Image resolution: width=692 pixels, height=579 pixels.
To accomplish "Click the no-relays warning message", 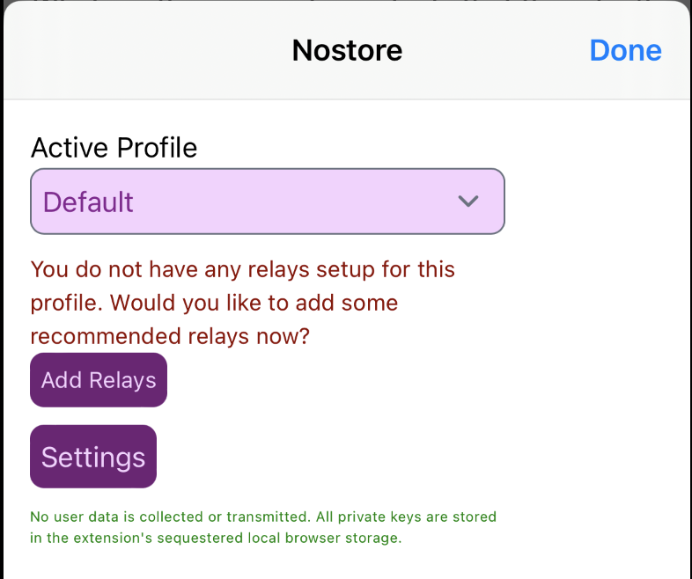I will tap(242, 302).
